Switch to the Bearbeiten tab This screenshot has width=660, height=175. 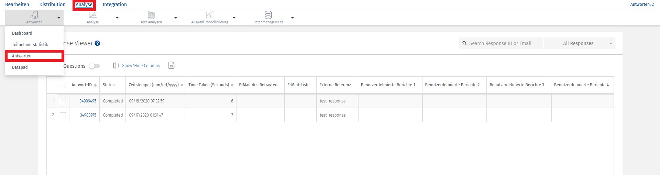pyautogui.click(x=17, y=4)
